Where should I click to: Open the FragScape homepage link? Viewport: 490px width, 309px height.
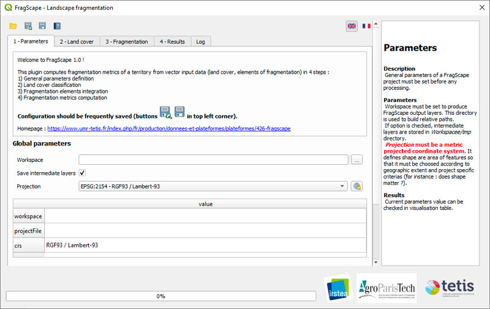point(169,129)
